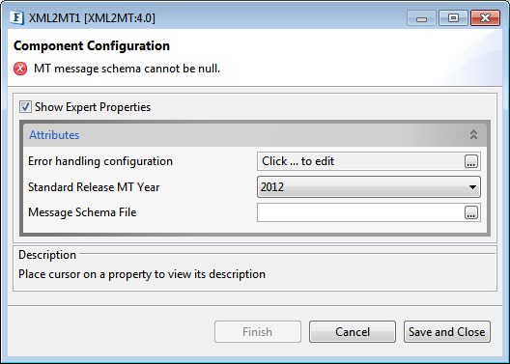
Task: Click inside the Message Schema File field
Action: coord(360,212)
